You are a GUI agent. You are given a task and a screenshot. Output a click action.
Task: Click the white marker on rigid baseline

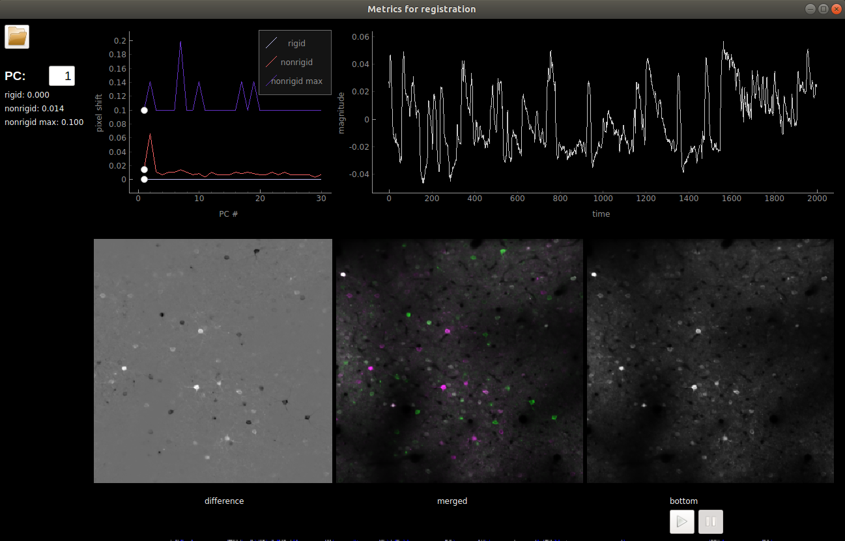(x=144, y=179)
